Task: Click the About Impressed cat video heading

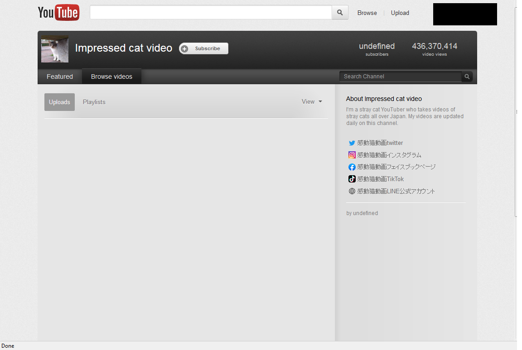Action: coord(384,99)
